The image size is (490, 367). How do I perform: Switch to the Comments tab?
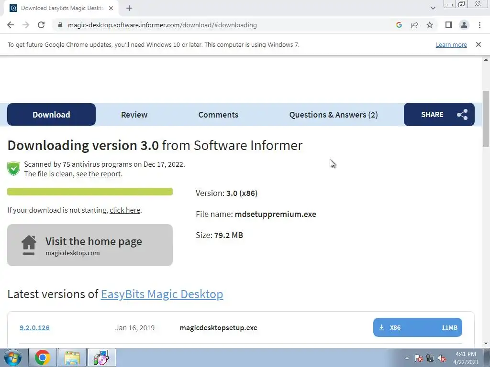[x=218, y=115]
